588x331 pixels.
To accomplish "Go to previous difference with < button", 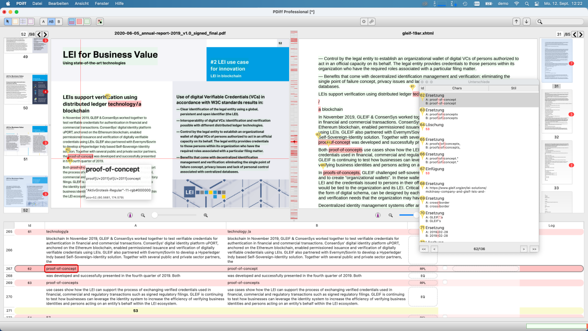I will pos(434,249).
